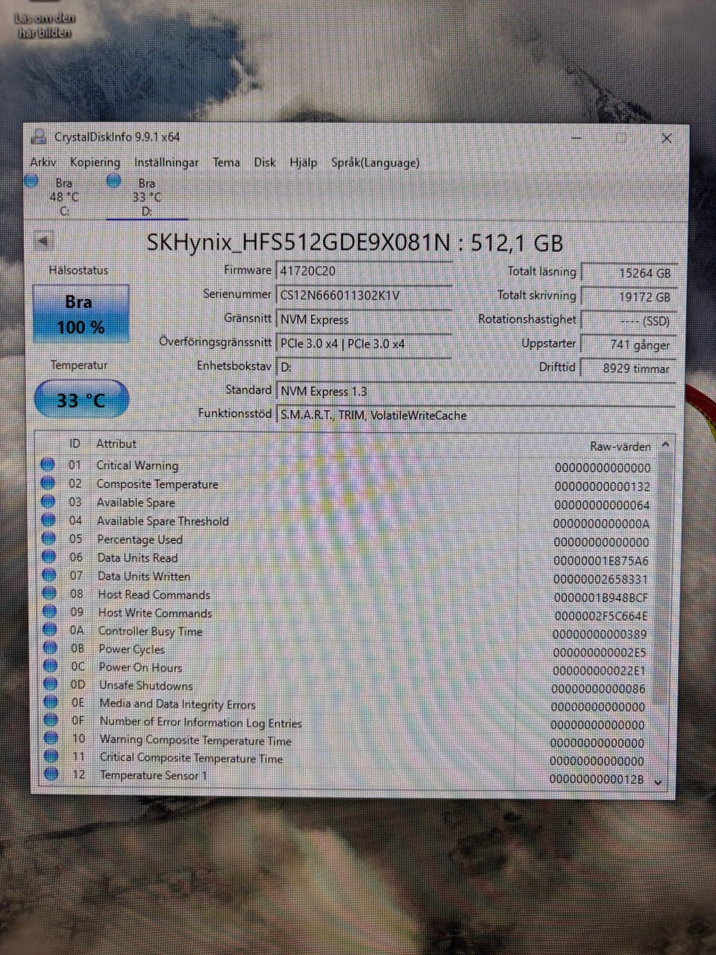Click the status dot for Unsafe Shutdowns
716x955 pixels.
point(51,684)
